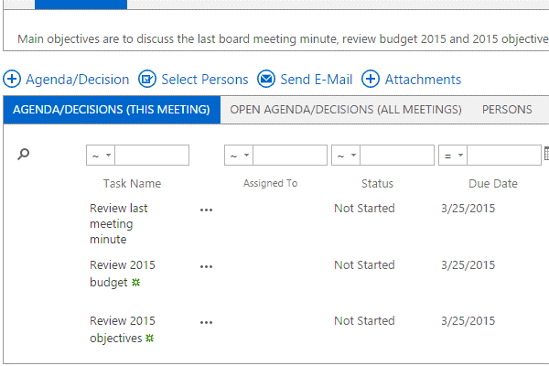The image size is (549, 366).
Task: Click Not Started status of last meeting minute
Action: tap(364, 209)
